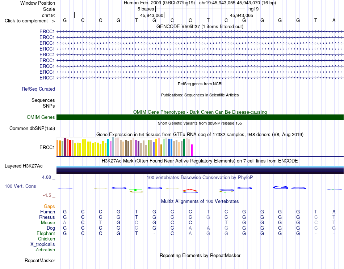Select the Elephant species label
344x269 pixels.
tap(46, 234)
